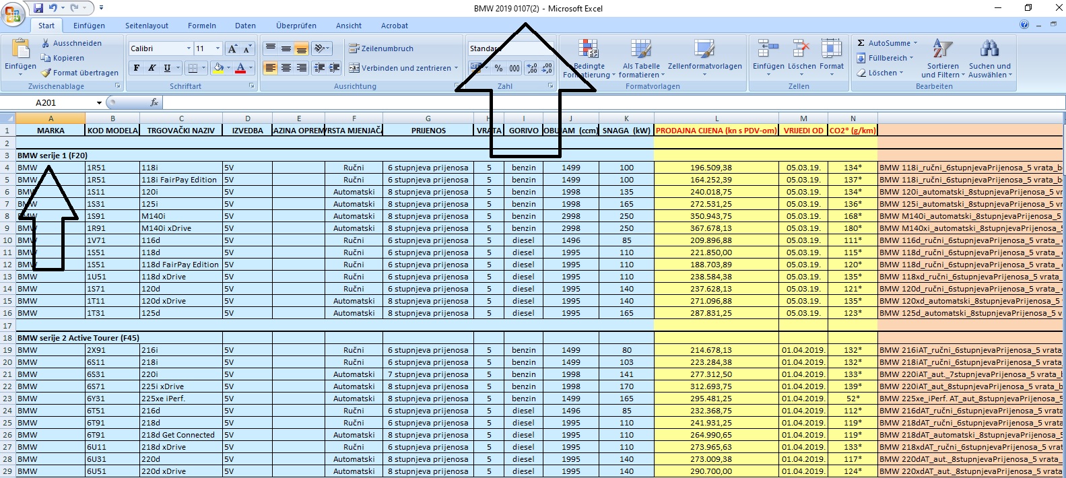Expand the fill color palette arrow
The image size is (1066, 478).
pyautogui.click(x=229, y=68)
